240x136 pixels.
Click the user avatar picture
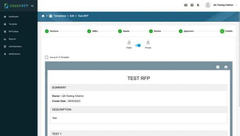click(208, 5)
